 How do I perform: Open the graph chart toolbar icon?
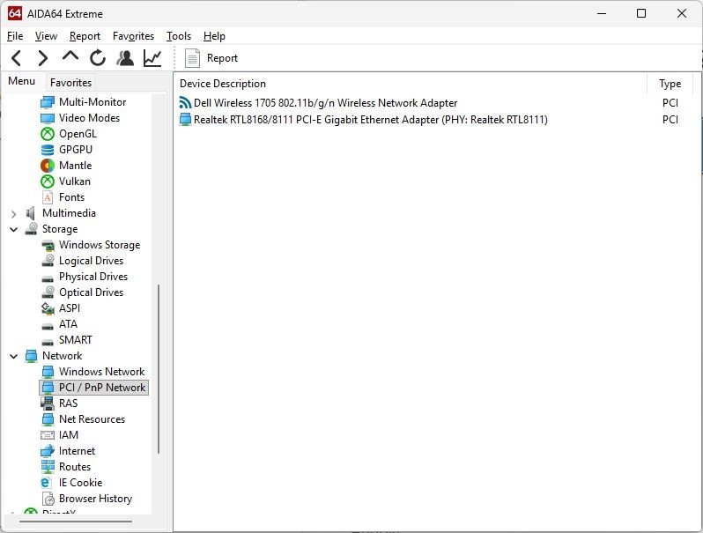coord(152,58)
